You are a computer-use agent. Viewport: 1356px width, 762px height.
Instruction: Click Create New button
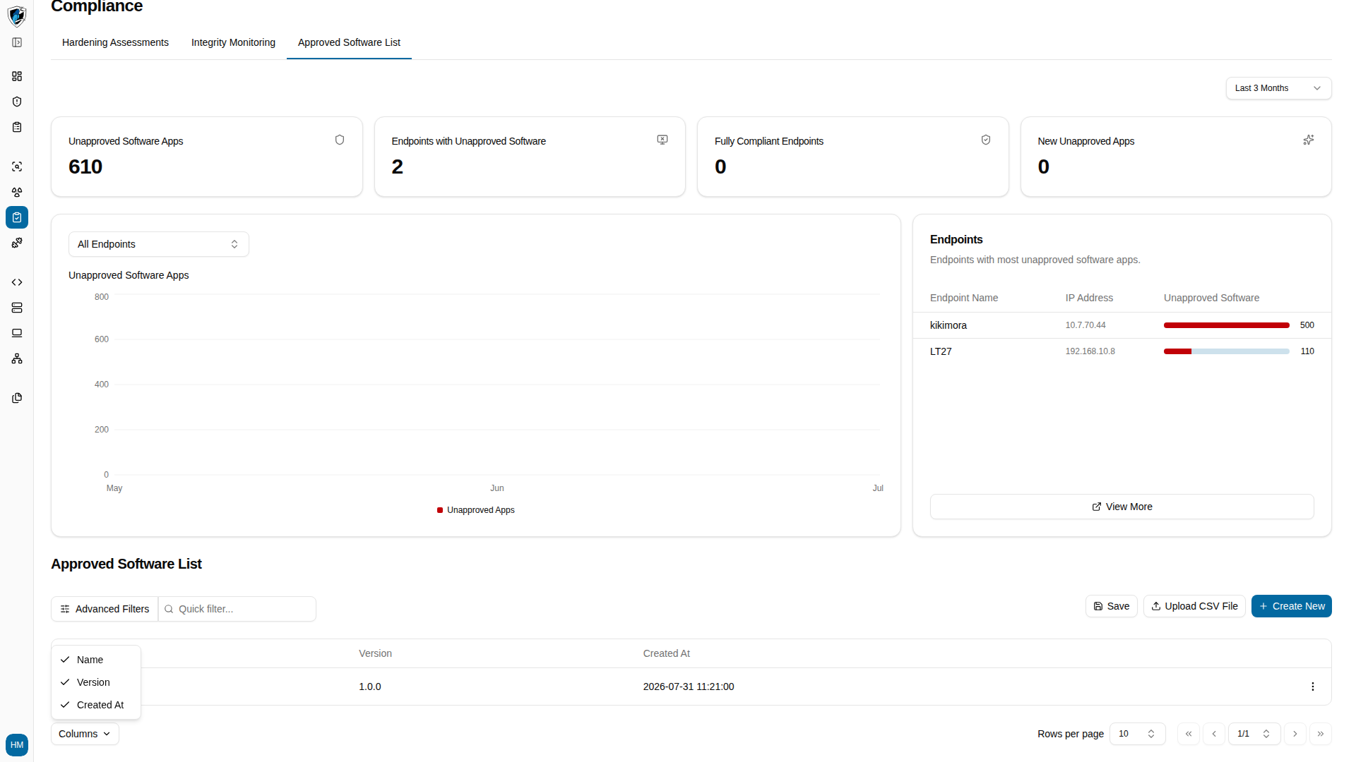1291,606
